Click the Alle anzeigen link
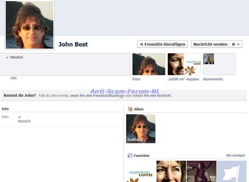Viewport: 249px width, 182px height. pos(235,155)
